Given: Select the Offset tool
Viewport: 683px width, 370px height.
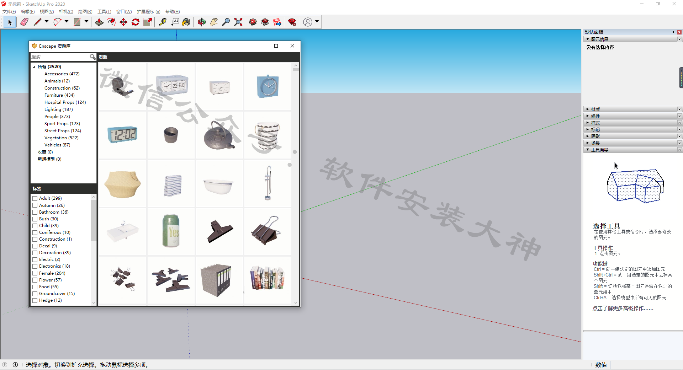Looking at the screenshot, I should [111, 22].
